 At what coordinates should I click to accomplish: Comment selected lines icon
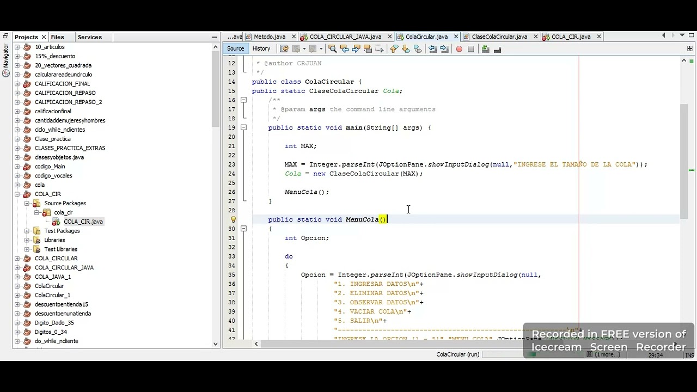(x=486, y=49)
